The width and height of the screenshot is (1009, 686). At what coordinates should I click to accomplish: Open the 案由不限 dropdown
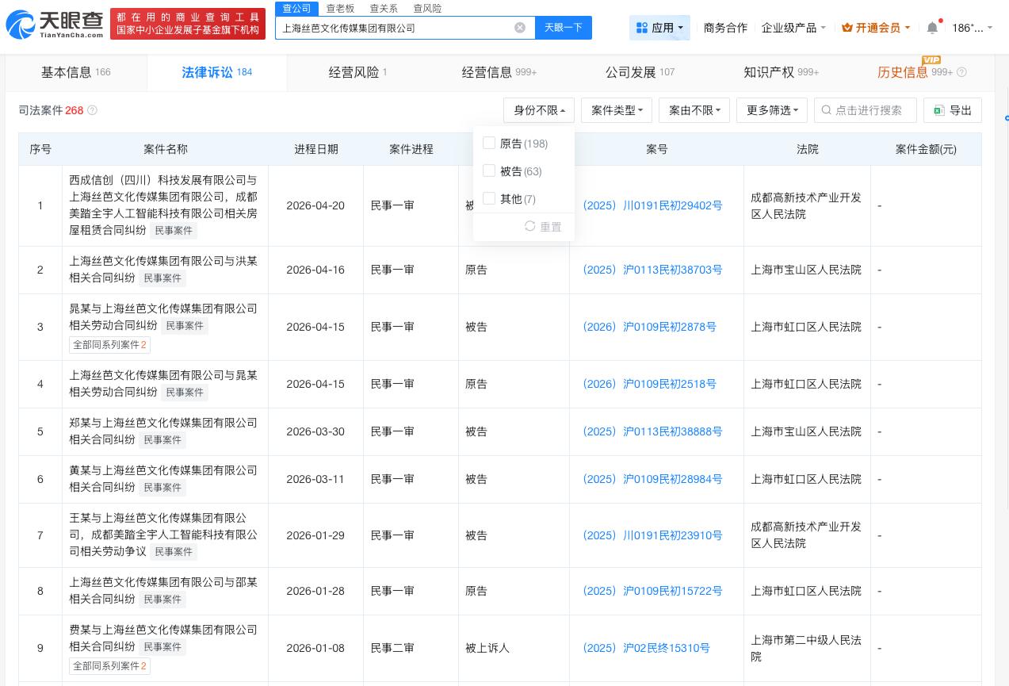[694, 110]
